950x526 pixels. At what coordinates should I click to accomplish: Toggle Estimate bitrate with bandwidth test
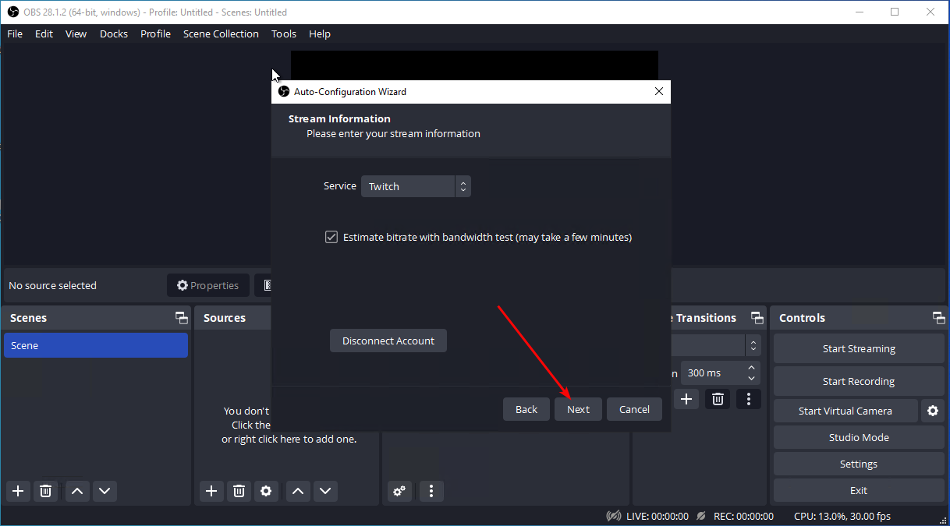click(331, 237)
